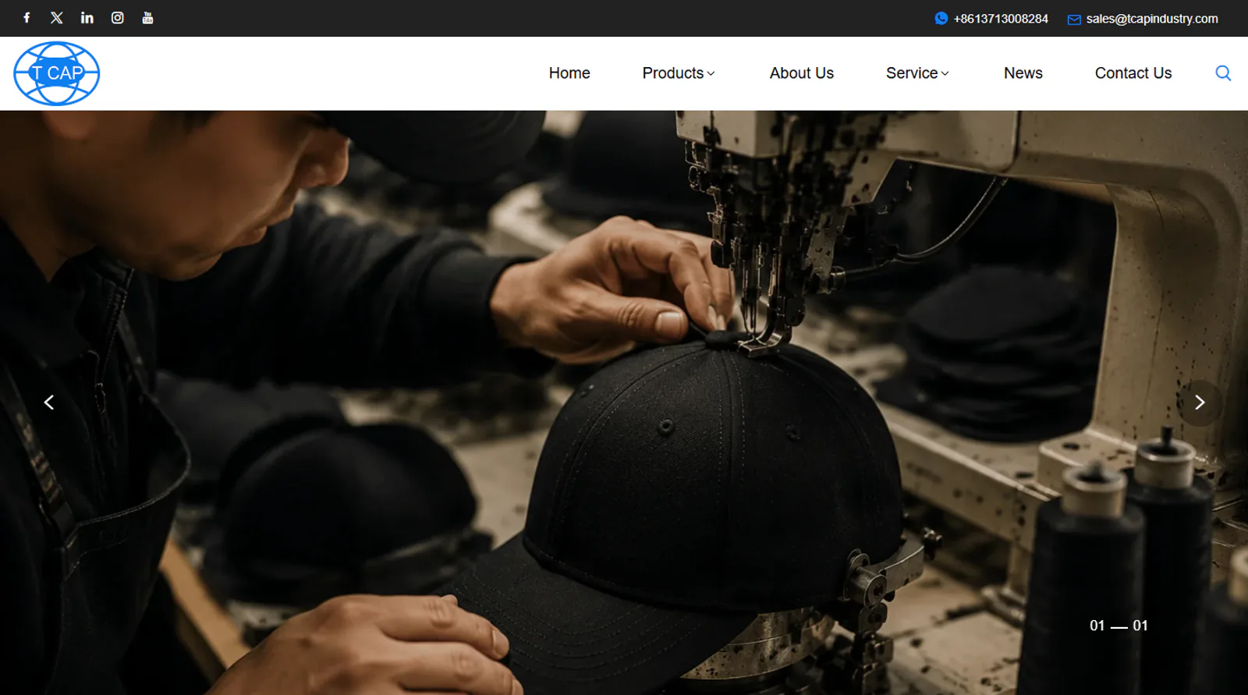The image size is (1248, 695).
Task: Expand the Products dropdown menu
Action: click(679, 73)
